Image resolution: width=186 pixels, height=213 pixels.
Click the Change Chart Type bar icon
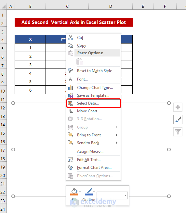coord(71,88)
